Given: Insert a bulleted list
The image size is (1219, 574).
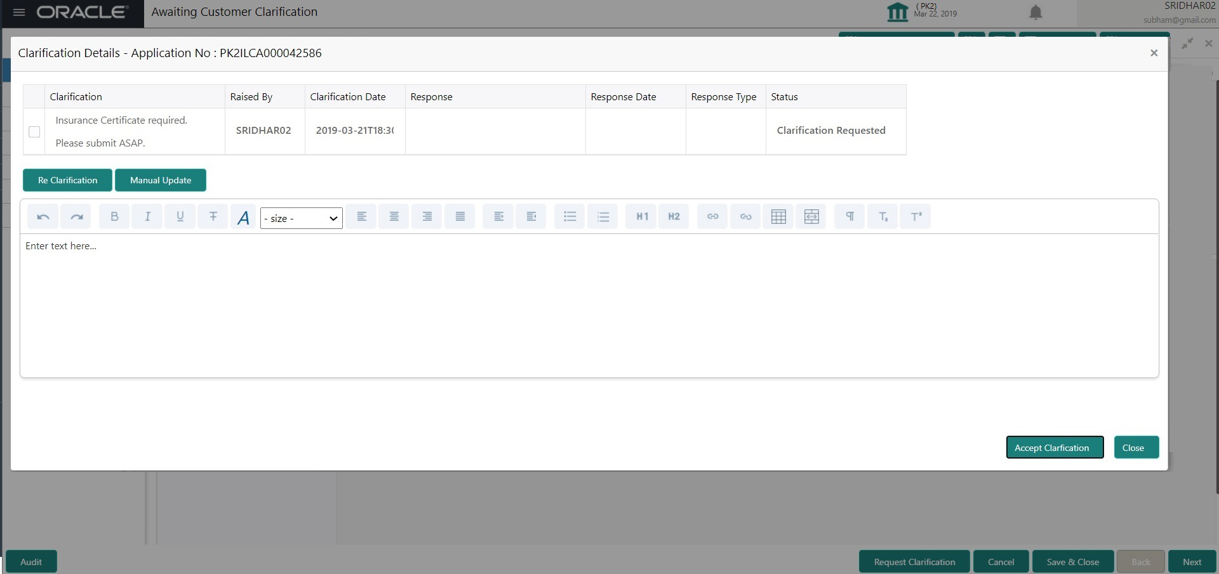Looking at the screenshot, I should (570, 217).
